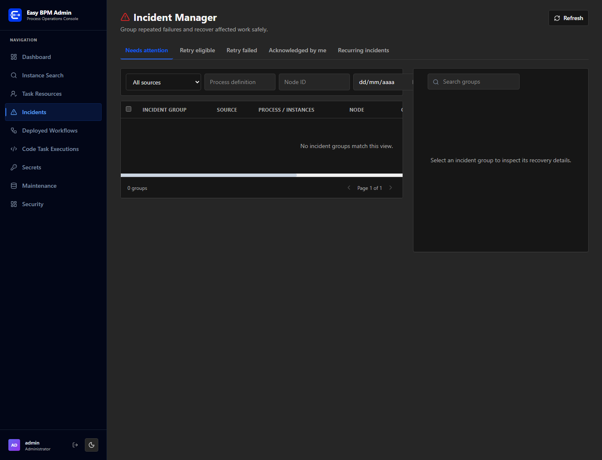The image size is (602, 460).
Task: Open the Retry failed tab
Action: pos(242,50)
